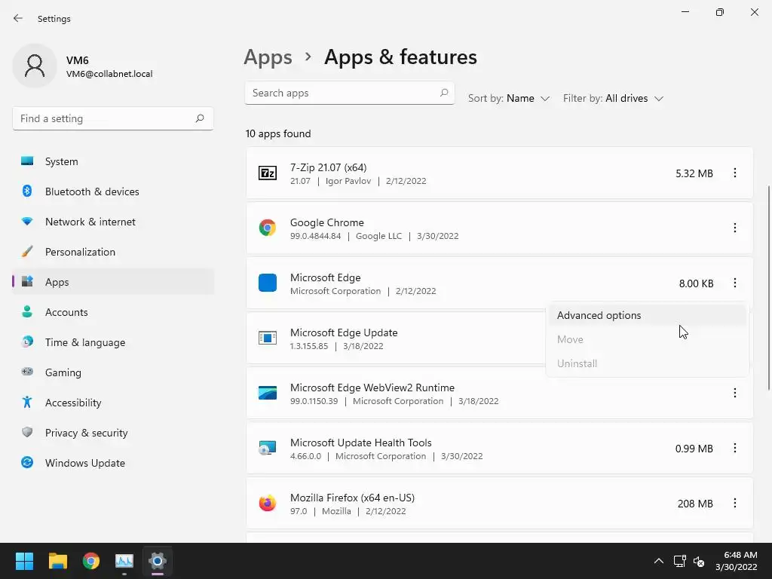The image size is (772, 579).
Task: Click the Find a setting search box
Action: [104, 119]
